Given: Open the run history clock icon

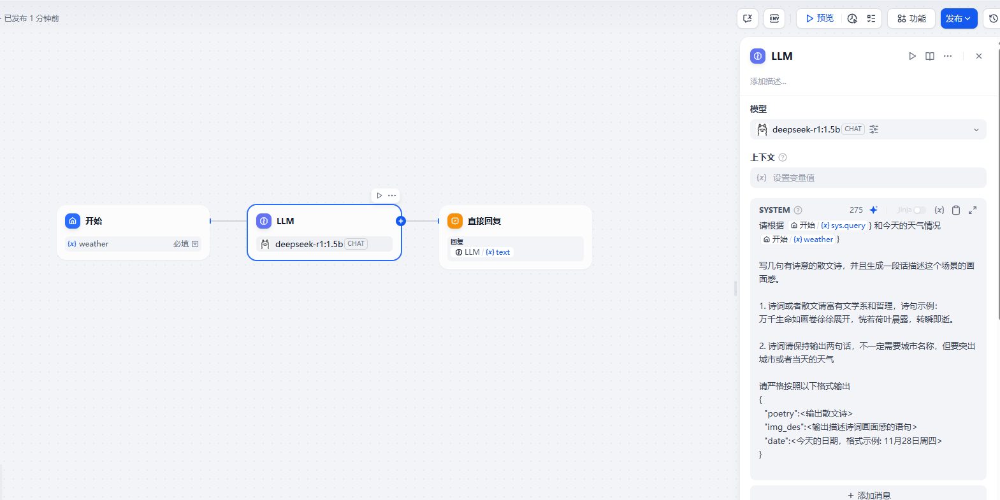Looking at the screenshot, I should 852,18.
